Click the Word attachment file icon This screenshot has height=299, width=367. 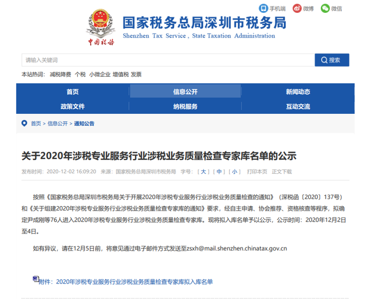click(x=36, y=279)
